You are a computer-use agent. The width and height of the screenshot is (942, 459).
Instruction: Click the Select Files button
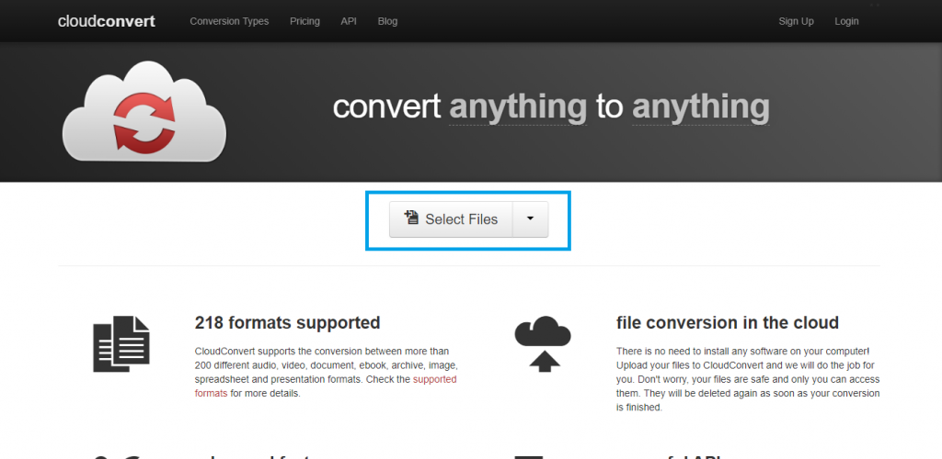(451, 219)
